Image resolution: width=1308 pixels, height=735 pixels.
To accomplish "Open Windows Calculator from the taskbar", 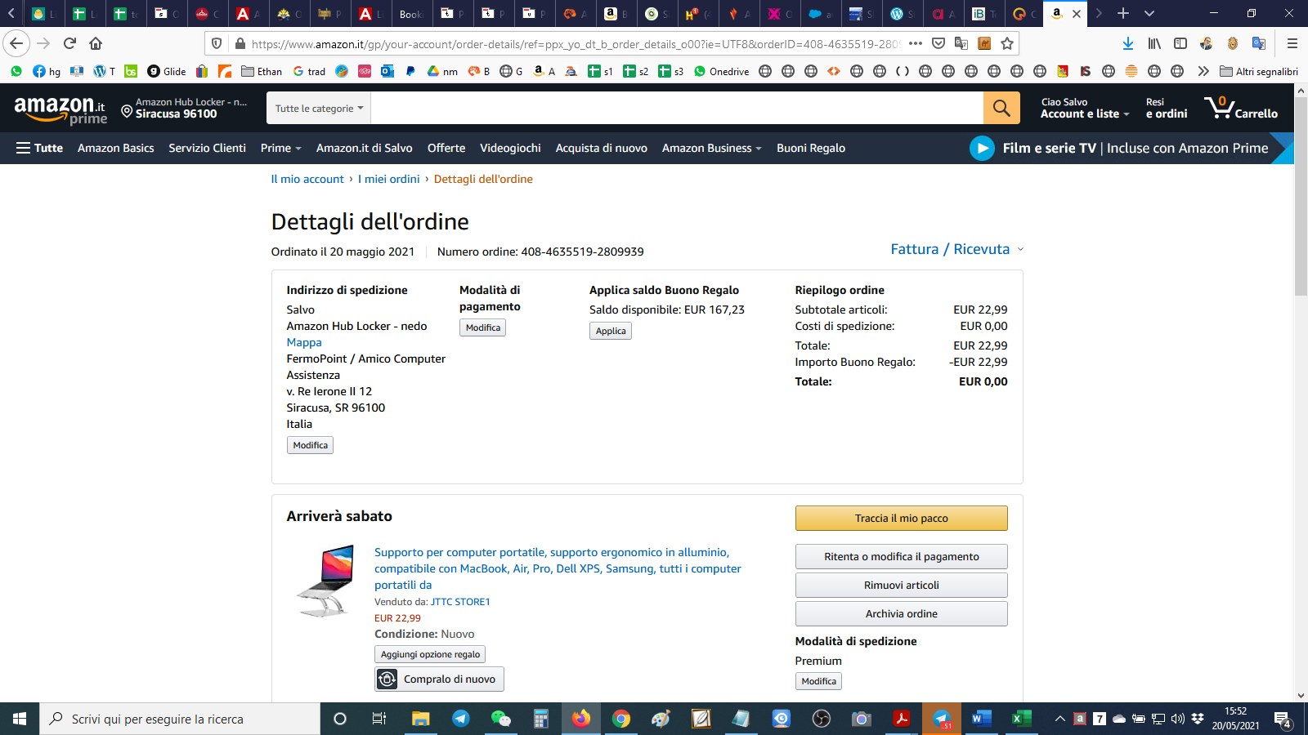I will click(x=541, y=719).
